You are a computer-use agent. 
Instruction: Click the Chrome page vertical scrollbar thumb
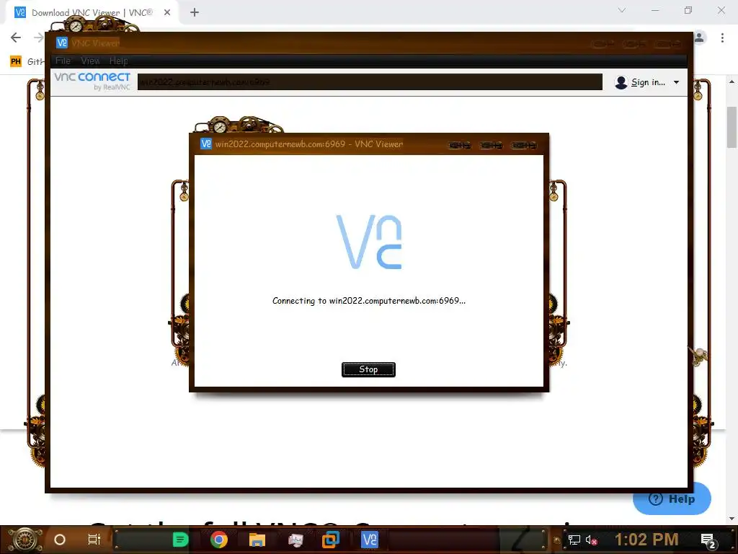pos(732,127)
